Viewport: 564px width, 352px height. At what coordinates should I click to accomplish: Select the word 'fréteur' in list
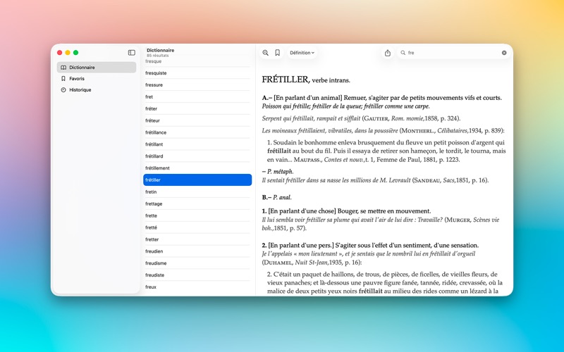pyautogui.click(x=197, y=120)
